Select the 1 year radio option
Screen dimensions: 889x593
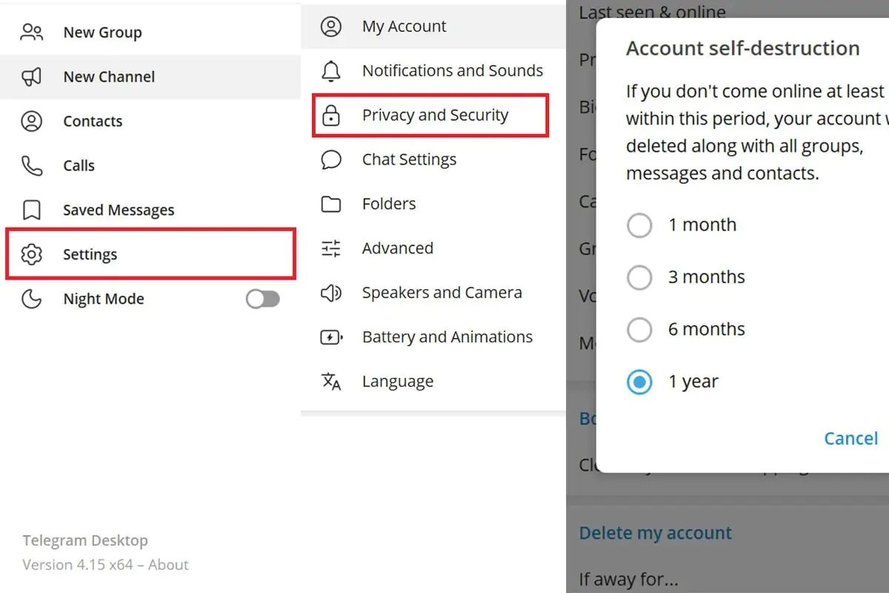[x=639, y=382]
